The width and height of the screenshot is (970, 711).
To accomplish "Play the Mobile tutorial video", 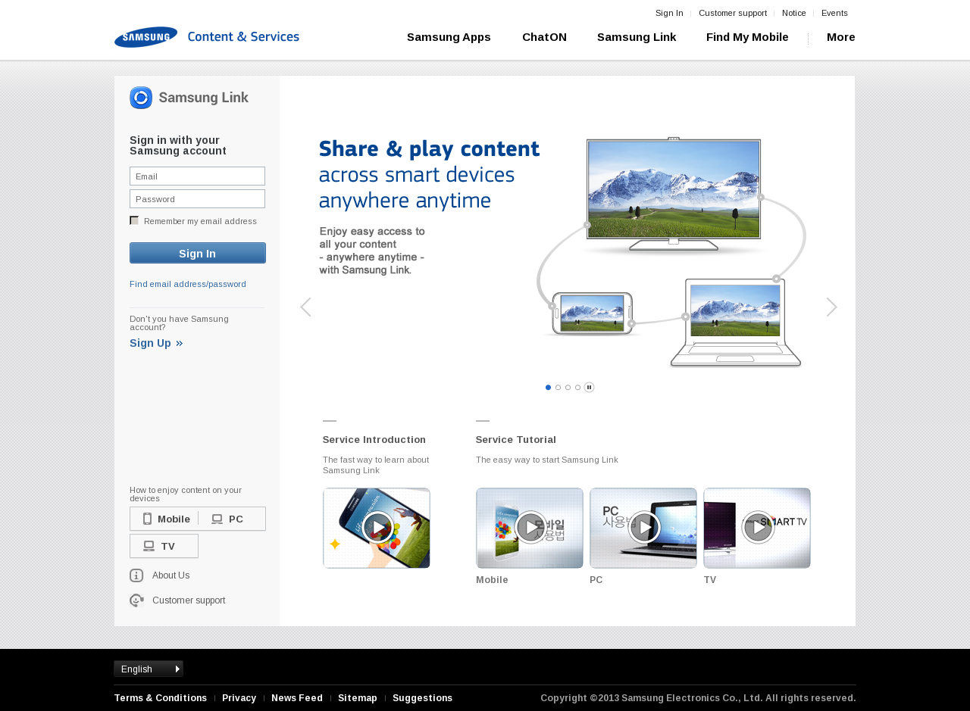I will (x=530, y=528).
